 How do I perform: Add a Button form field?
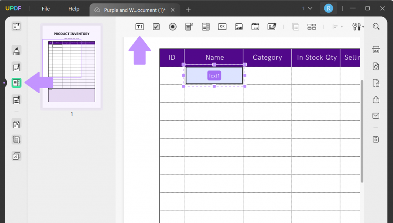(222, 26)
